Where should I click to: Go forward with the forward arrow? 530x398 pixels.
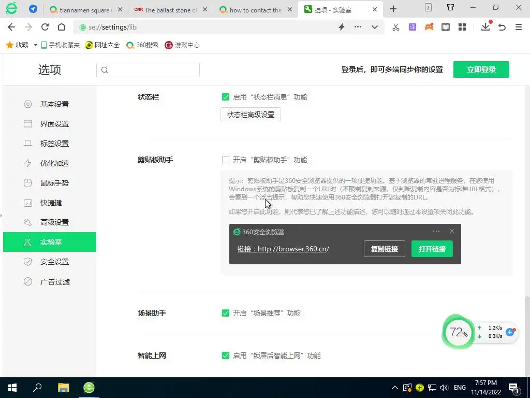tap(28, 27)
